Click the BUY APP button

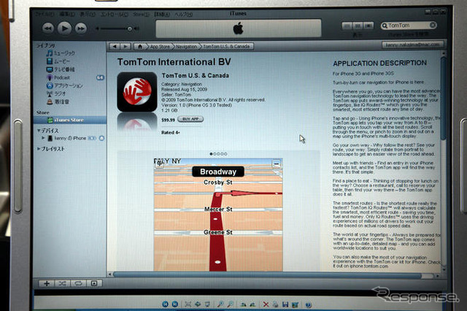(x=190, y=119)
